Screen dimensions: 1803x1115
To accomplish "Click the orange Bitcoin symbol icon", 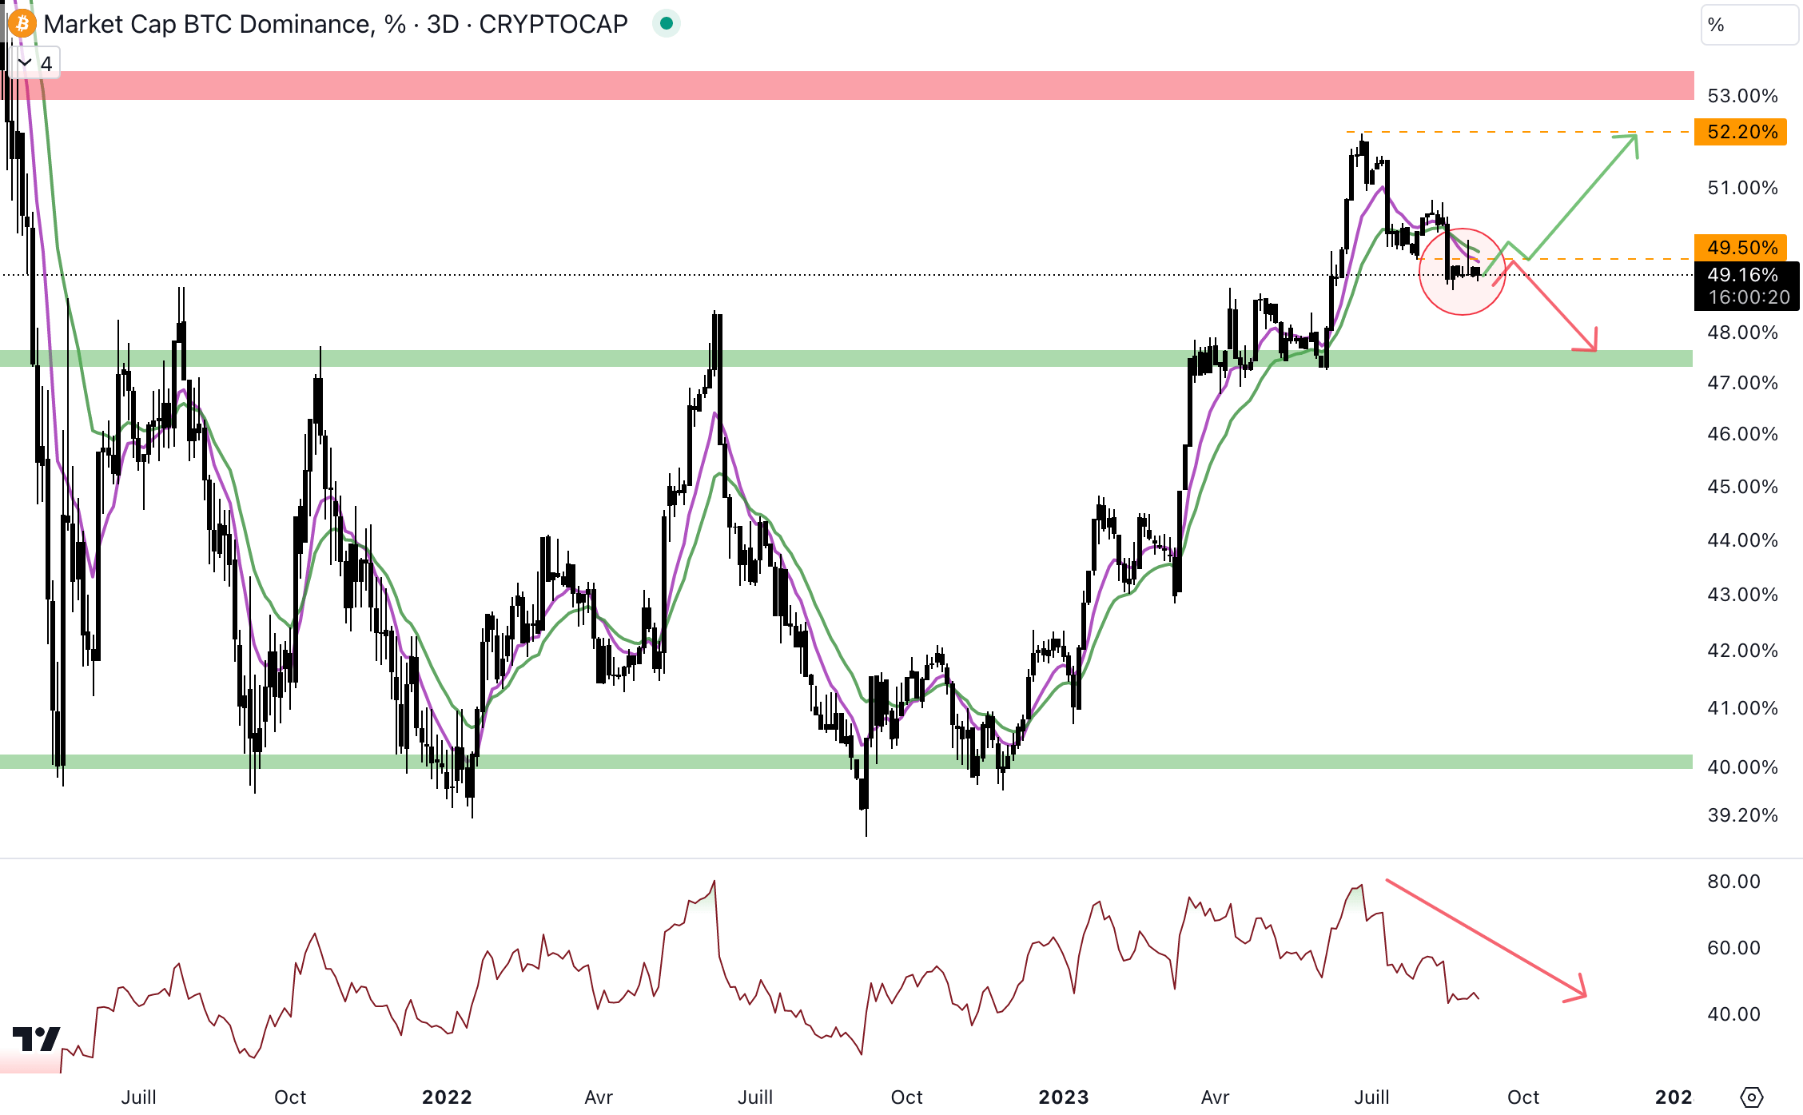I will point(22,24).
